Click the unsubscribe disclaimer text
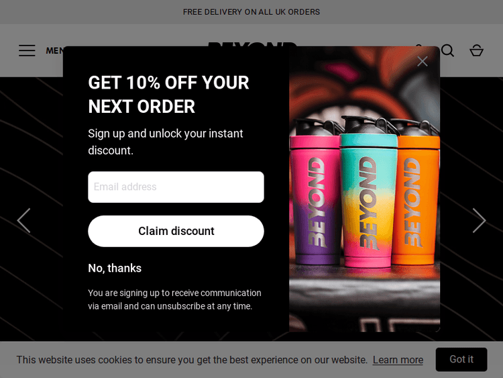 point(174,299)
